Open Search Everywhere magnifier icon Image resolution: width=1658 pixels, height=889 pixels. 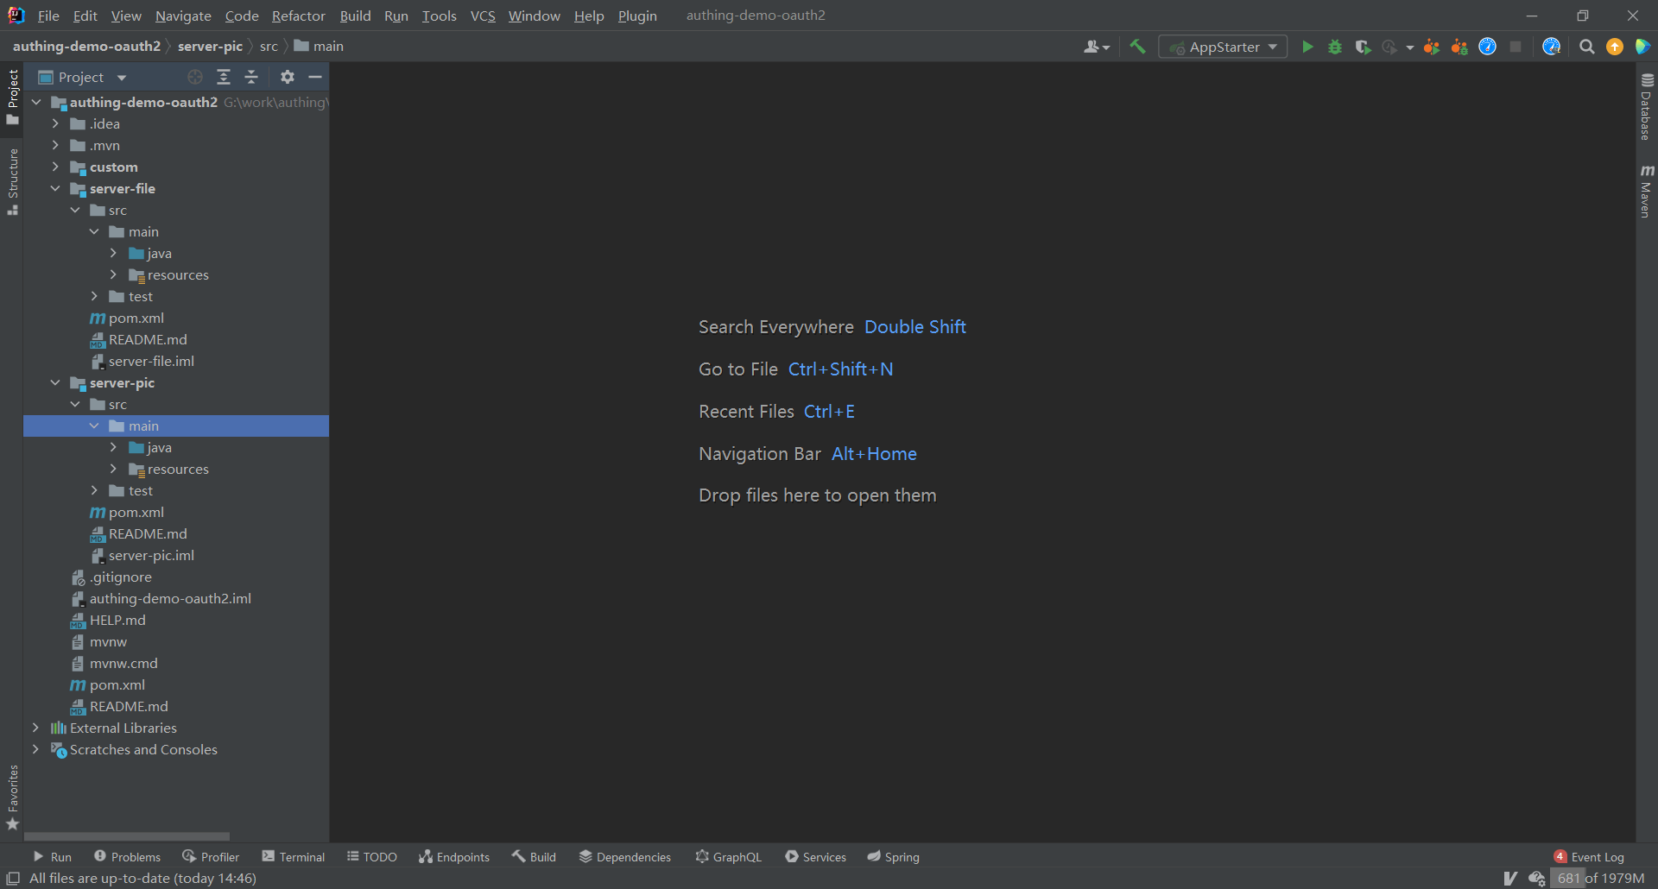click(1586, 47)
